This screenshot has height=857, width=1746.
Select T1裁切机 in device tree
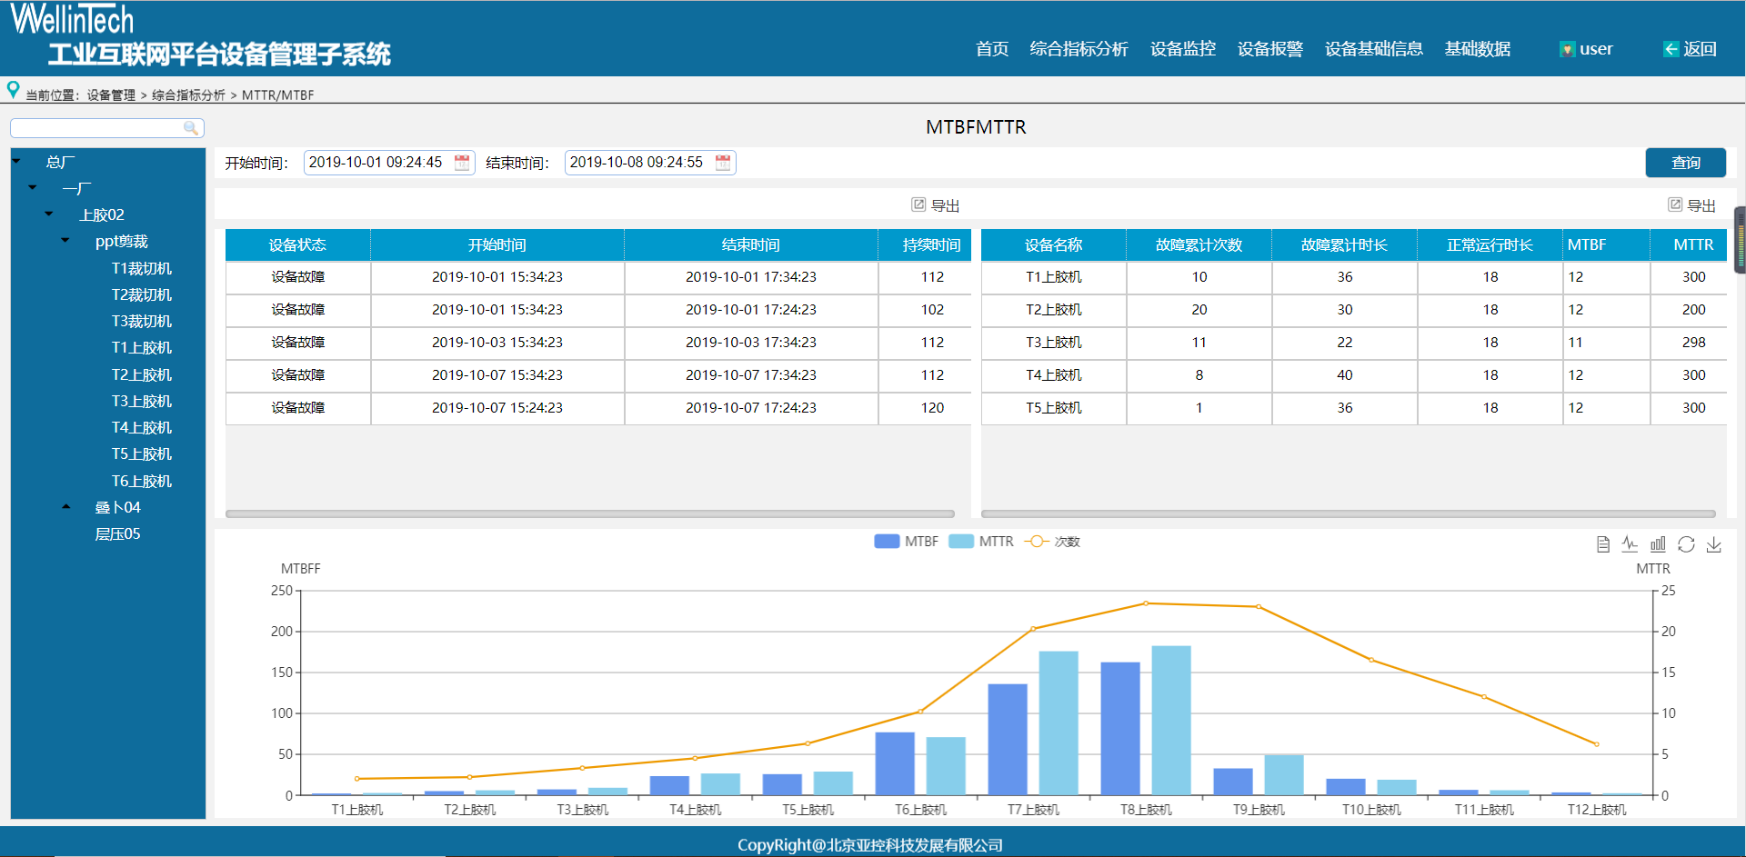pyautogui.click(x=141, y=268)
